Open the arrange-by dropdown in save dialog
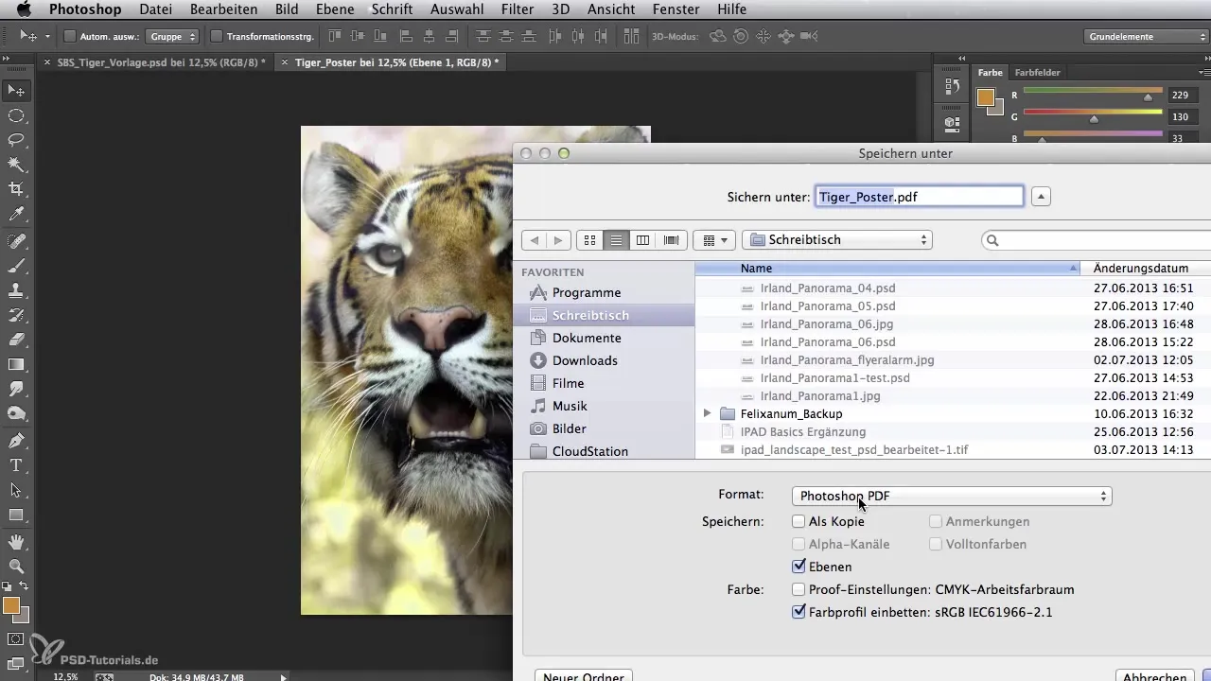 pos(714,240)
